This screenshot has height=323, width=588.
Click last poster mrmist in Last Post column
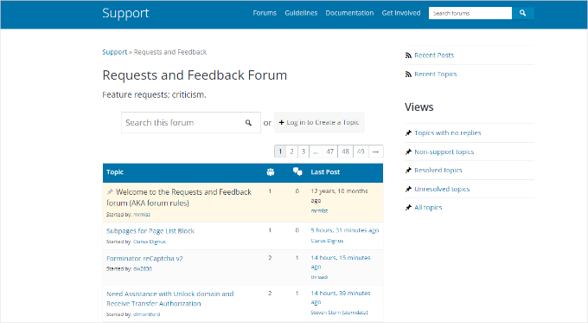[x=319, y=211]
